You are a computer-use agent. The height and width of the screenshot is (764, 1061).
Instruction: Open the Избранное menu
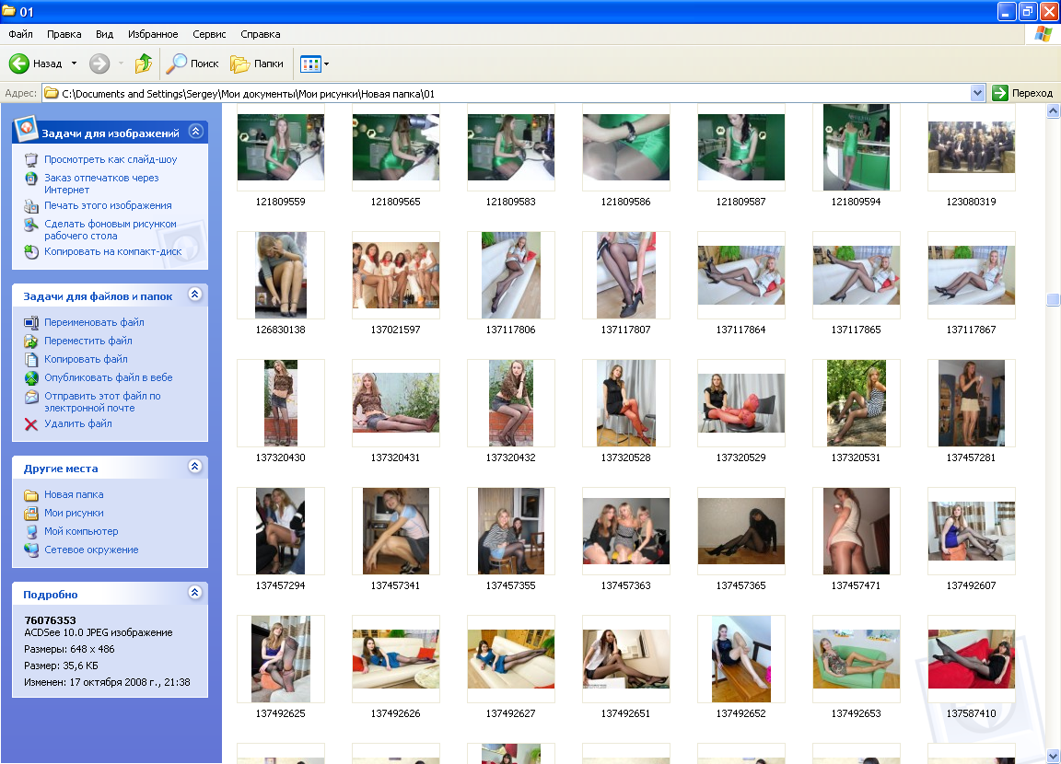point(153,34)
